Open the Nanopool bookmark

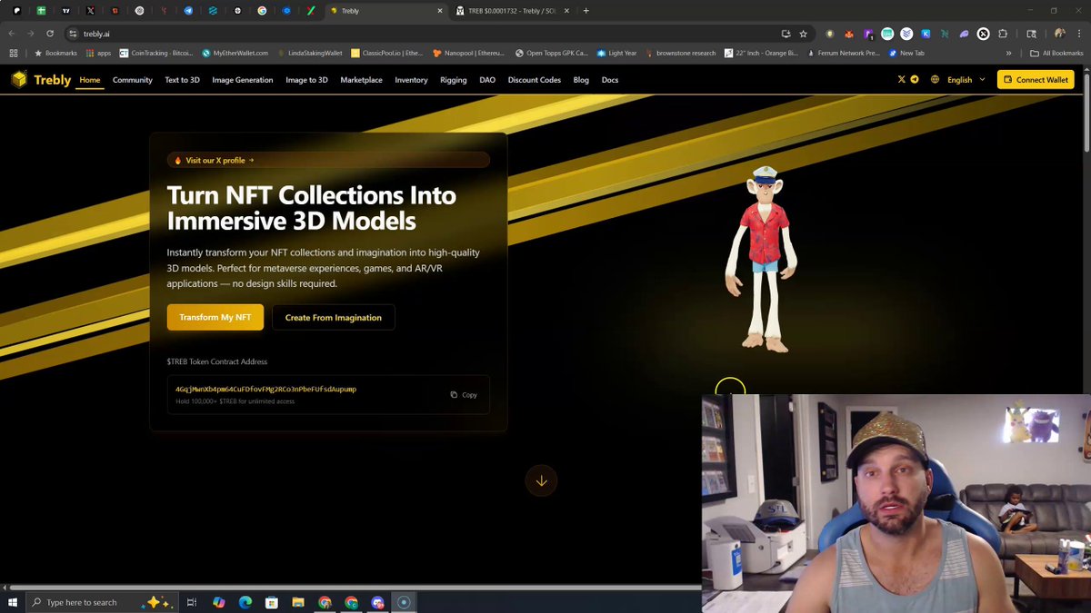(x=466, y=54)
